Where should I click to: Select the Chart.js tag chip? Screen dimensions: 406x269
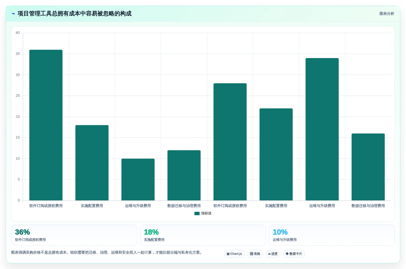(x=234, y=254)
